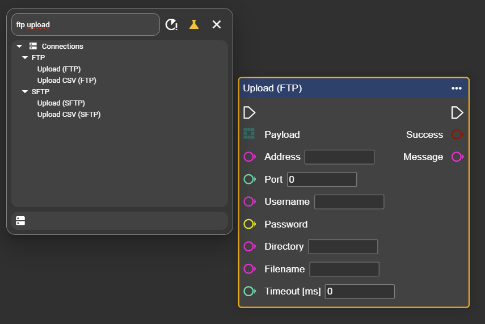Click the Message output pin
This screenshot has height=324, width=485.
click(457, 157)
